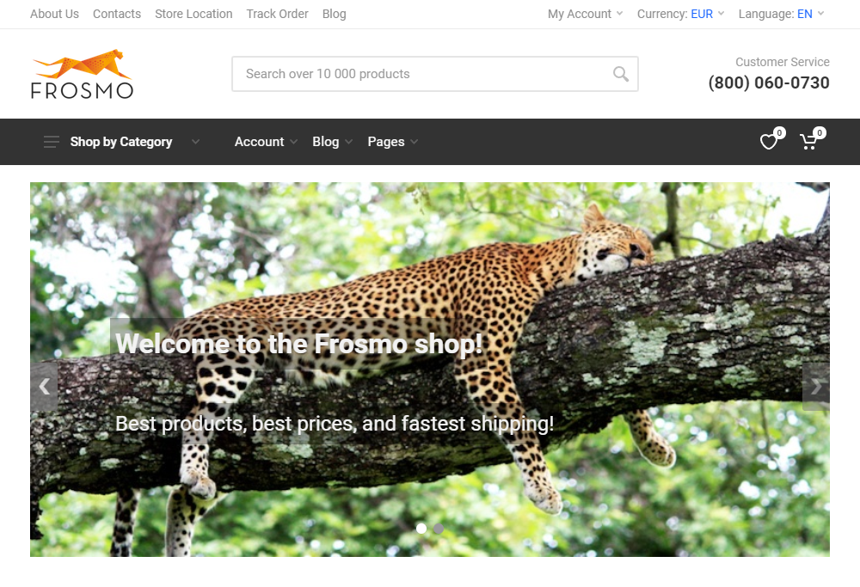Image resolution: width=860 pixels, height=587 pixels.
Task: Open the Track Order link
Action: 277,14
